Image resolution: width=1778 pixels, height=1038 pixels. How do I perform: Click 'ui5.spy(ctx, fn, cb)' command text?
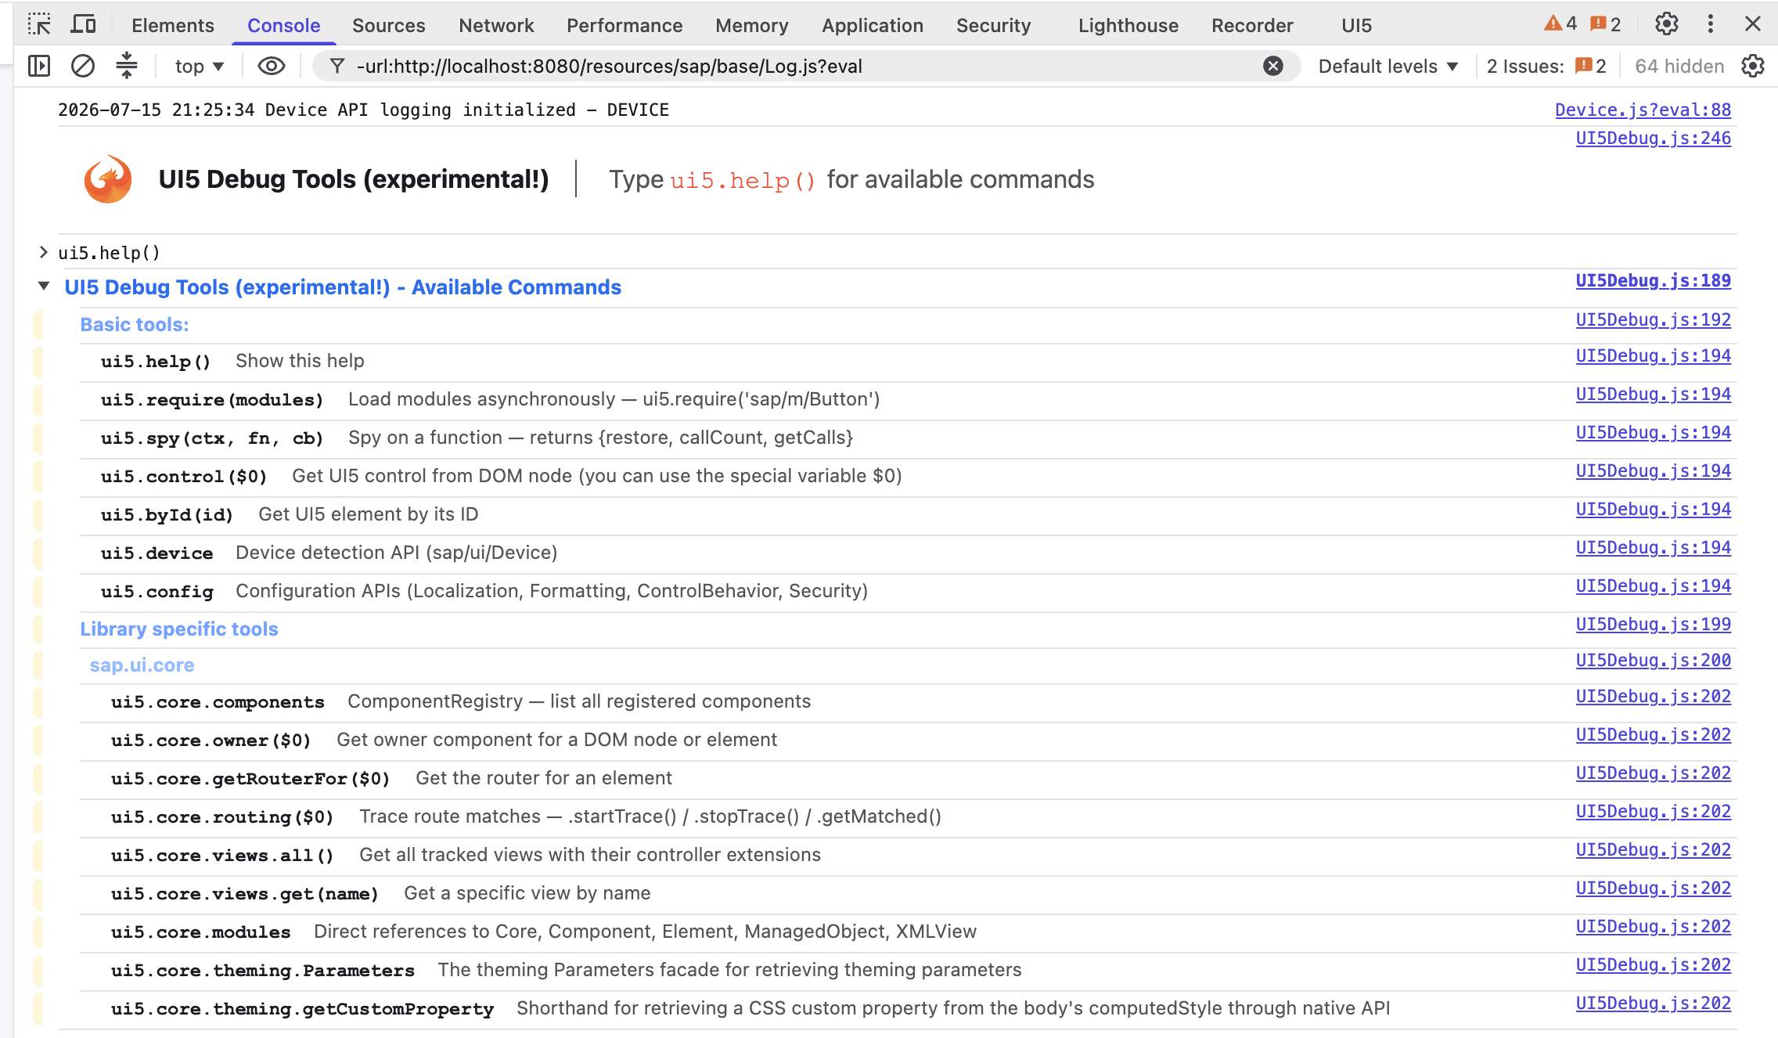tap(211, 438)
